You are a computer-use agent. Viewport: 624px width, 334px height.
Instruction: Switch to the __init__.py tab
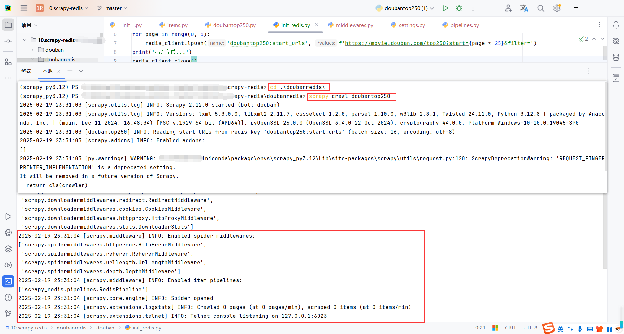126,25
